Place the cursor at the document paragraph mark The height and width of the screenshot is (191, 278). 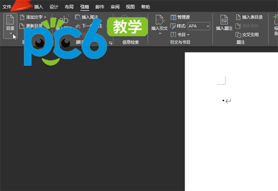coord(228,101)
